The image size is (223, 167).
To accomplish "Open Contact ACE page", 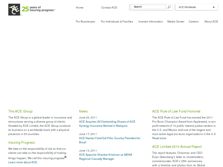I will [109, 8].
